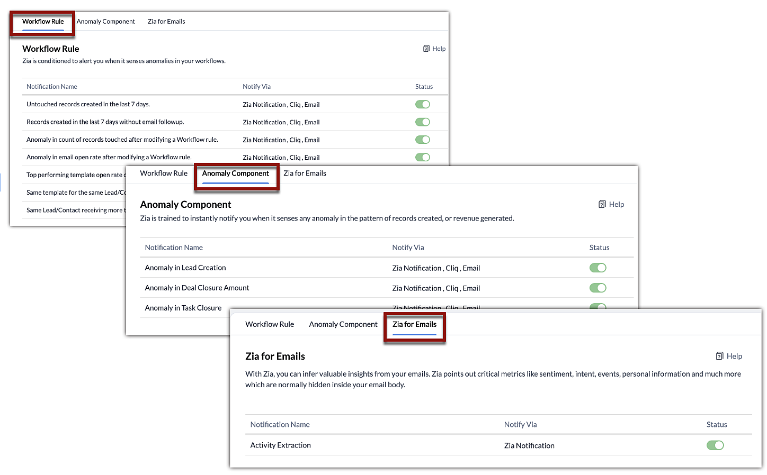Viewport: 767px width, 475px height.
Task: Open Zia for Emails tab in top panel
Action: [x=166, y=22]
